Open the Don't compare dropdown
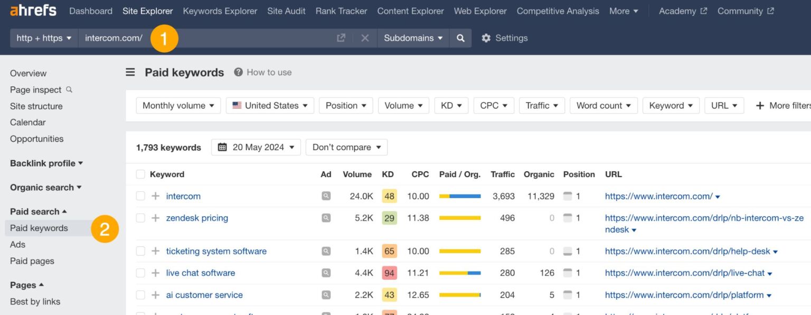This screenshot has width=811, height=315. tap(346, 147)
